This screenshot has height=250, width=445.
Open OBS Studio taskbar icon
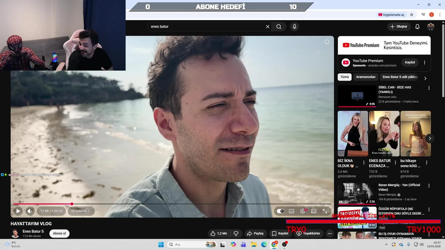pos(284,244)
